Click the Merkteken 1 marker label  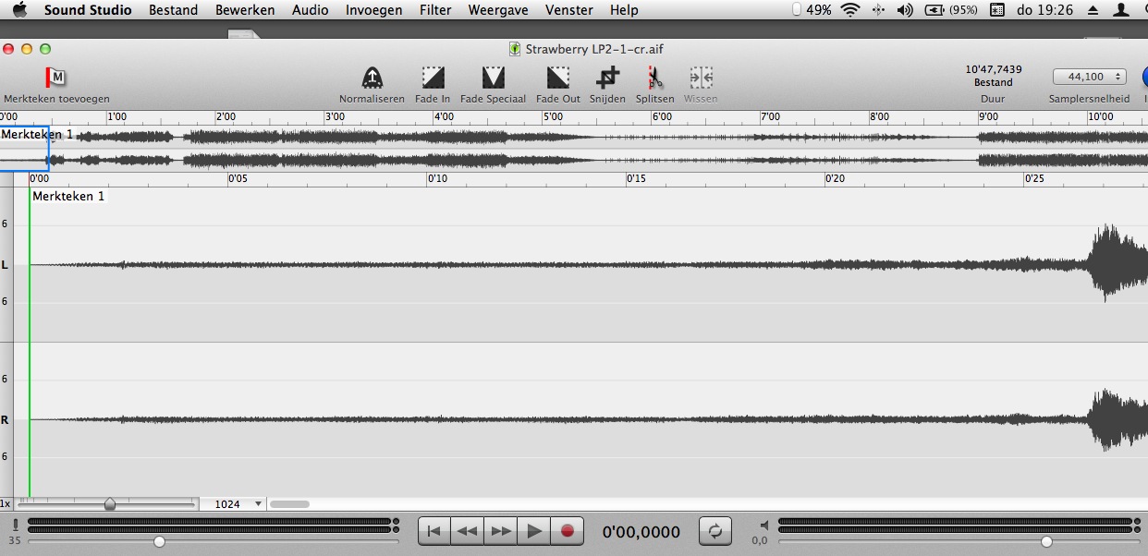click(x=69, y=197)
